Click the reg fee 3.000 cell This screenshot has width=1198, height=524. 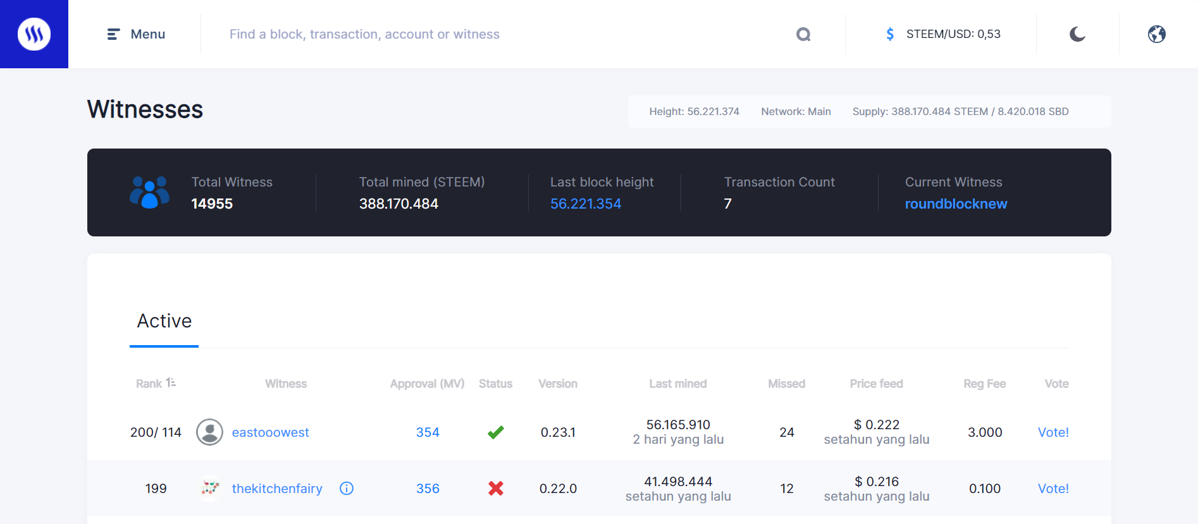tap(985, 432)
